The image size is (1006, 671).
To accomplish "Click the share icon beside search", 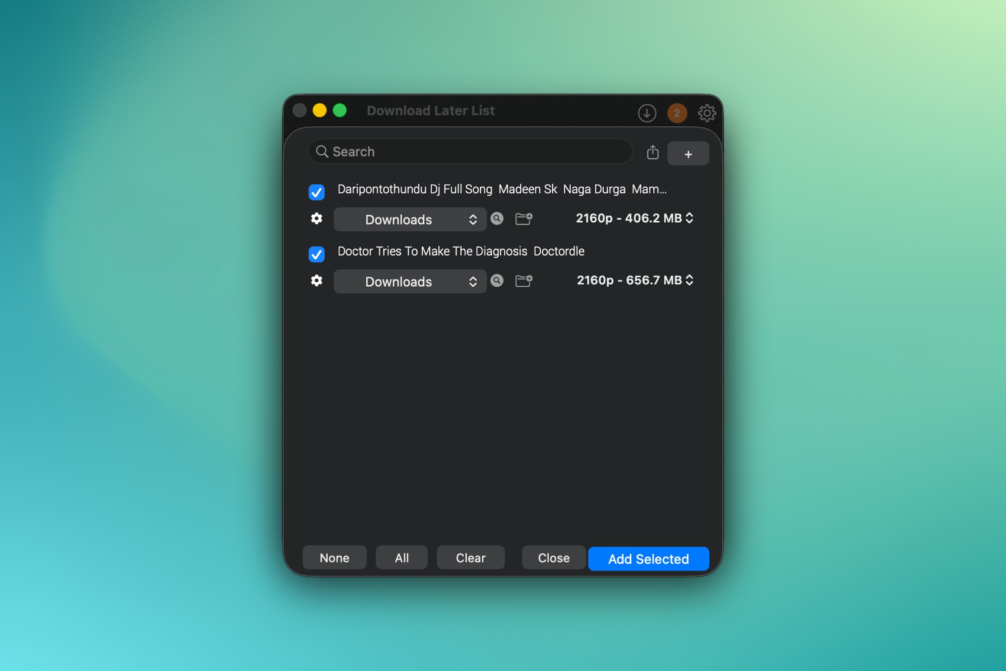I will coord(653,152).
